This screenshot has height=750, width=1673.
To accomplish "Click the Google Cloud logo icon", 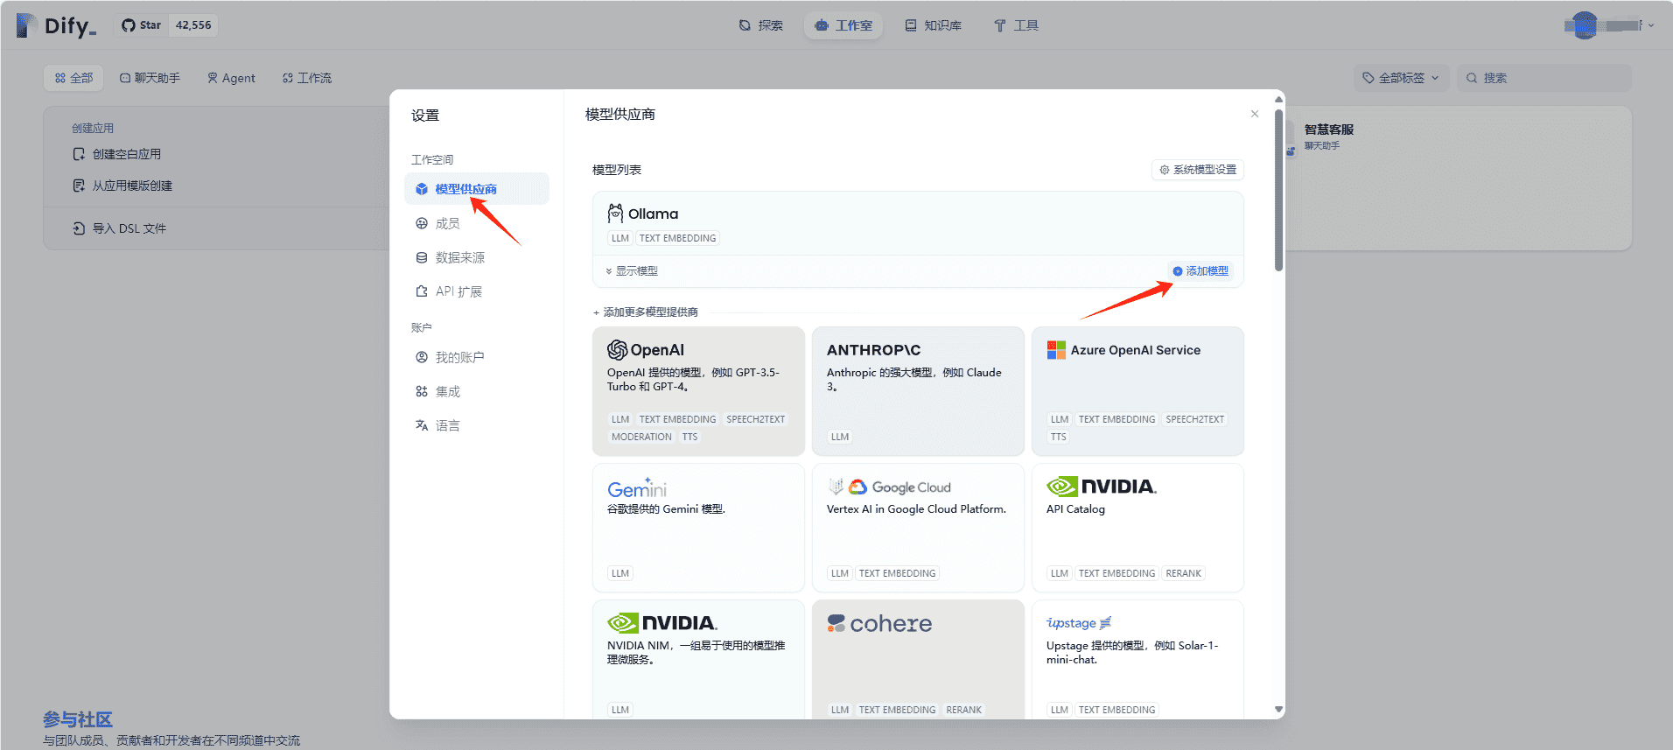I will click(x=858, y=487).
